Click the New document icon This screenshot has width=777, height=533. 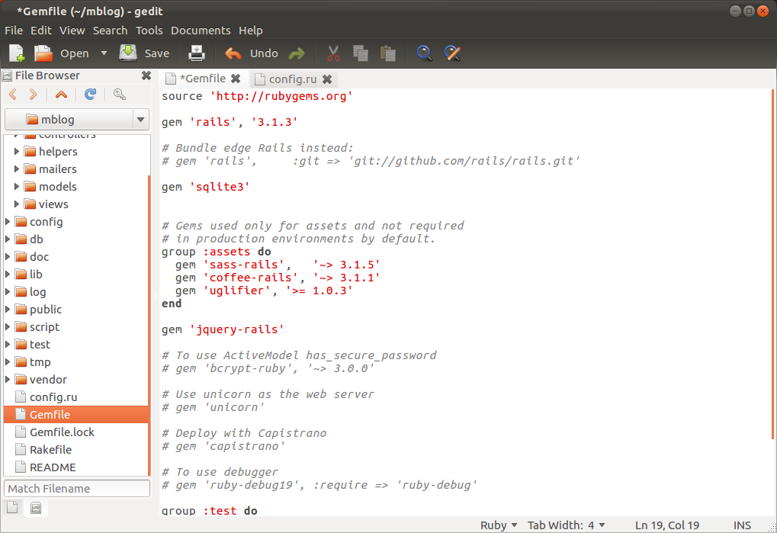[x=16, y=53]
